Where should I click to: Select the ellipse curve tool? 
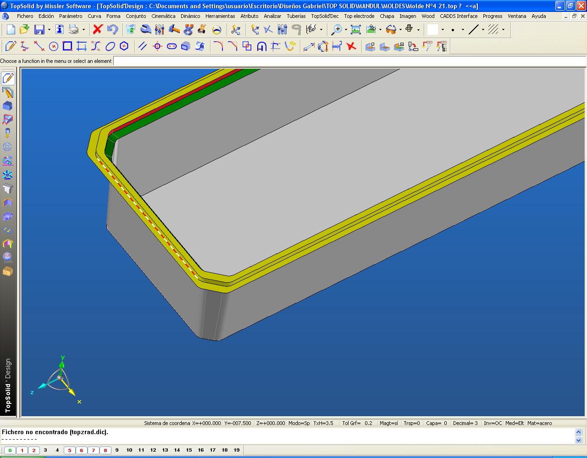pos(110,46)
